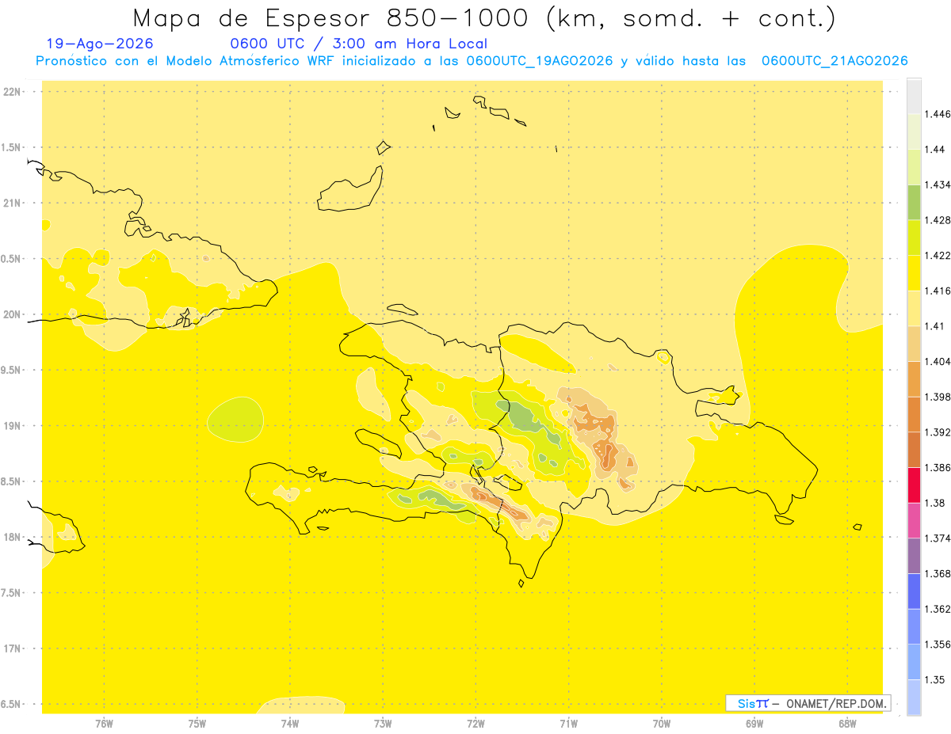
Task: Click the date label "19-Ago-2026"
Action: tap(100, 44)
